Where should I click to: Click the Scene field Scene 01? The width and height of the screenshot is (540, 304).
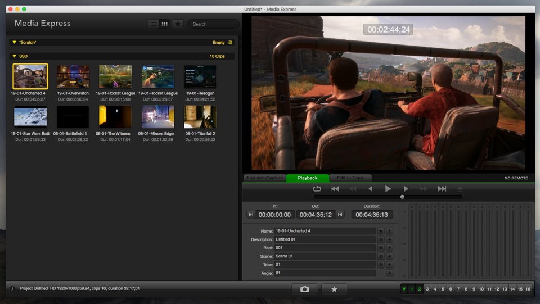pos(325,256)
